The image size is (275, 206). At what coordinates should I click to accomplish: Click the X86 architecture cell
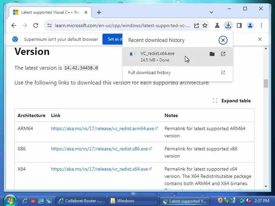(22, 149)
